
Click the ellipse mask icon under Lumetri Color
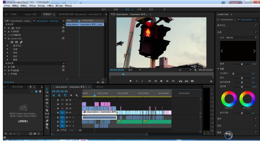tap(12, 42)
